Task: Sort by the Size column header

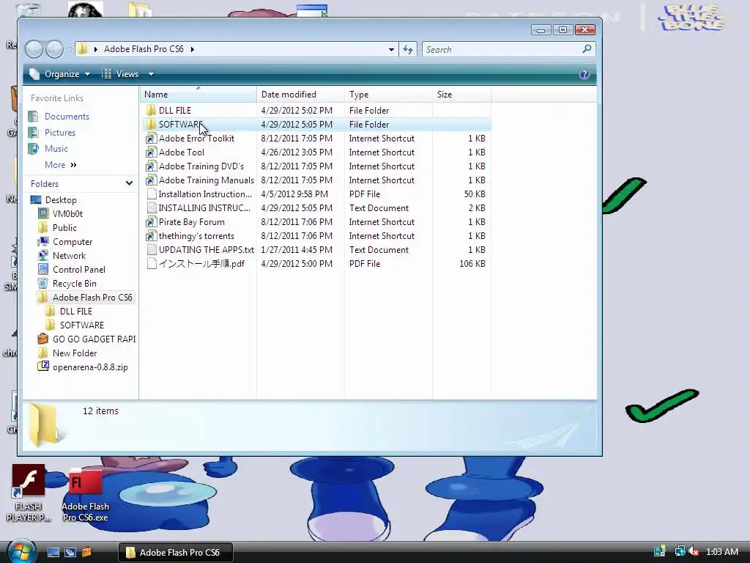Action: [x=461, y=95]
